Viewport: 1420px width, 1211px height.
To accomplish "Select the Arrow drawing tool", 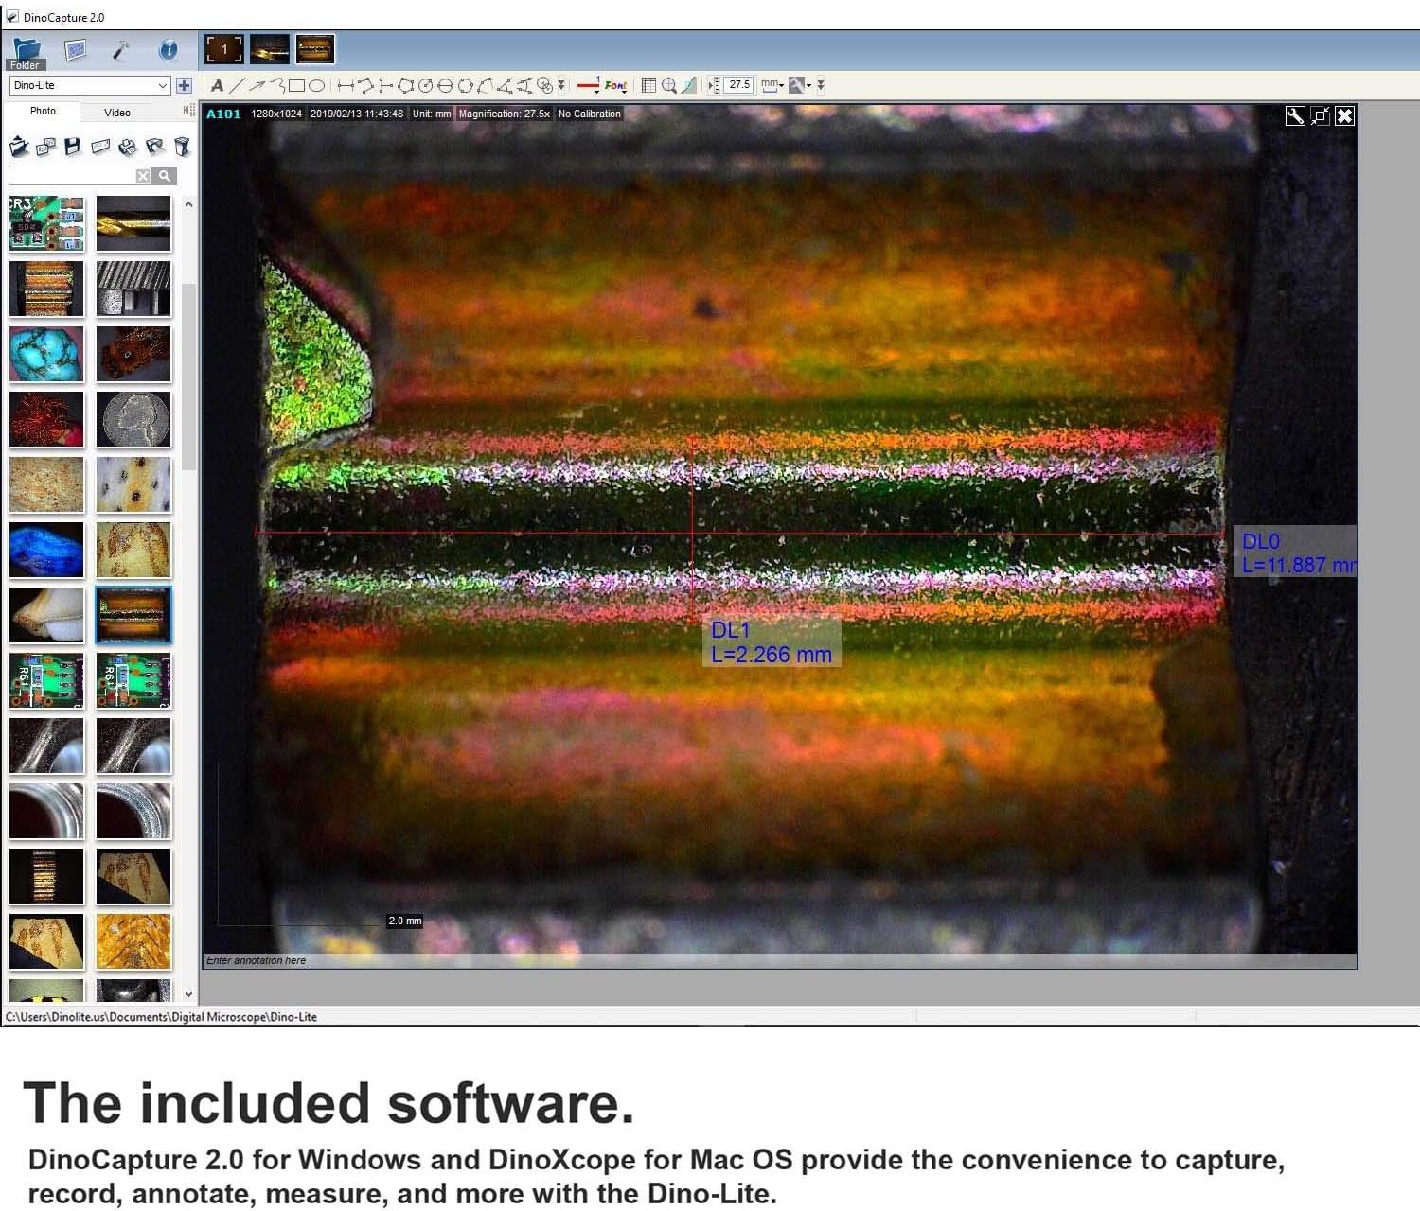I will (257, 86).
